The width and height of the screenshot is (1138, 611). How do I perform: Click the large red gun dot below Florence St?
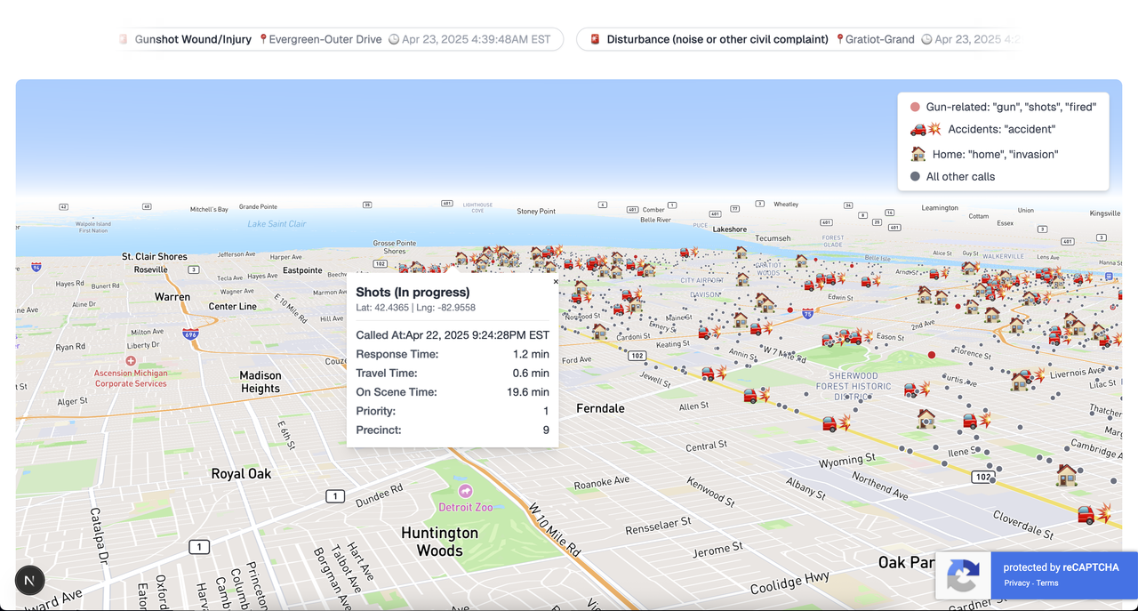click(x=932, y=355)
